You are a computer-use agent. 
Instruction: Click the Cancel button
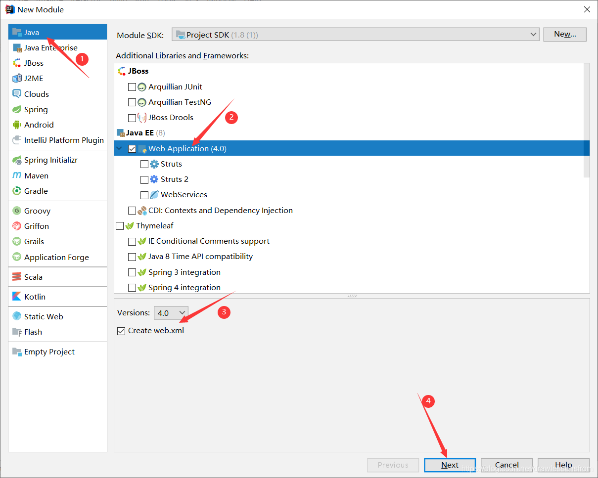coord(506,465)
